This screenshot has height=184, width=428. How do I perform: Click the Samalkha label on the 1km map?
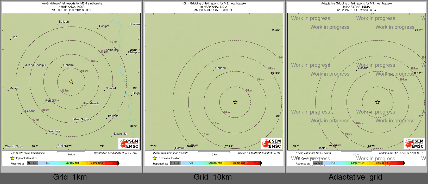[112, 50]
